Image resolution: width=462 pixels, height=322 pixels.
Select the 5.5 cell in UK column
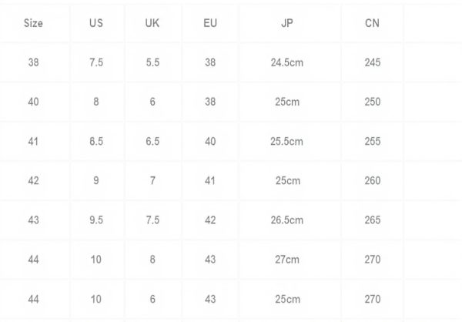[152, 62]
